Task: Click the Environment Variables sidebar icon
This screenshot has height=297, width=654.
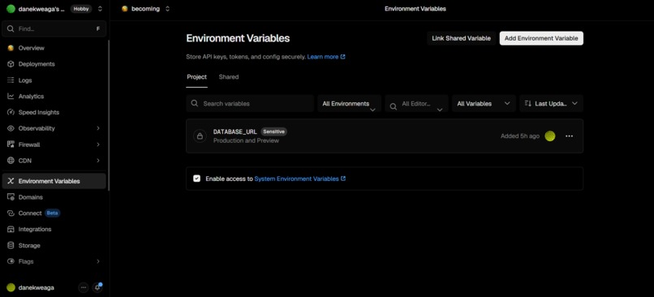Action: tap(11, 181)
